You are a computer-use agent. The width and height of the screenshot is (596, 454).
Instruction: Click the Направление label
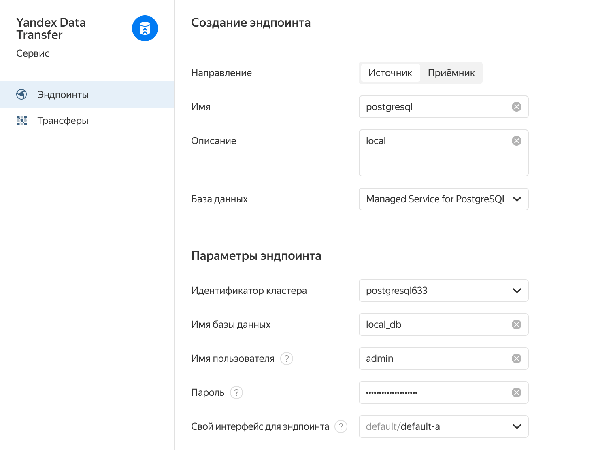pyautogui.click(x=221, y=73)
